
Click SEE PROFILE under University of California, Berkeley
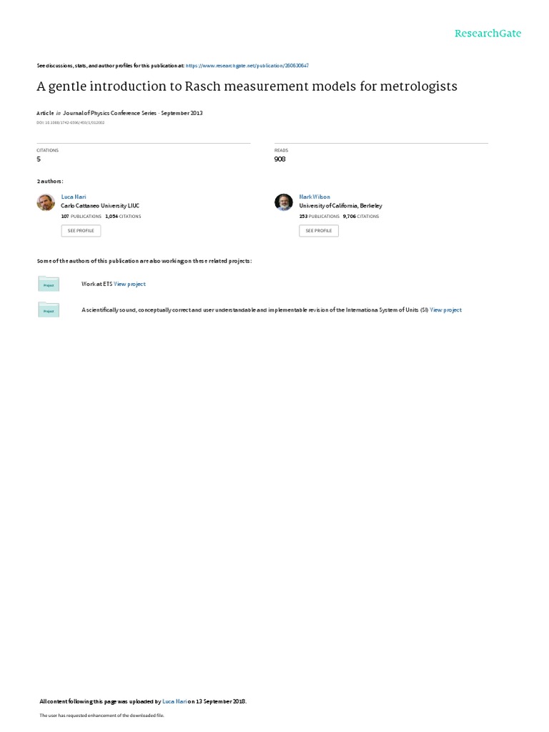(319, 231)
